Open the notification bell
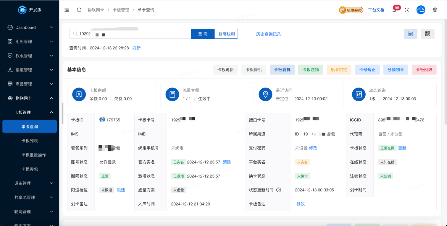The height and width of the screenshot is (226, 447). [394, 10]
